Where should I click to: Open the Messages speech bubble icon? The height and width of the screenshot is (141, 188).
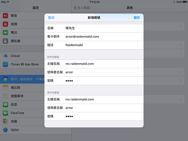(6, 105)
